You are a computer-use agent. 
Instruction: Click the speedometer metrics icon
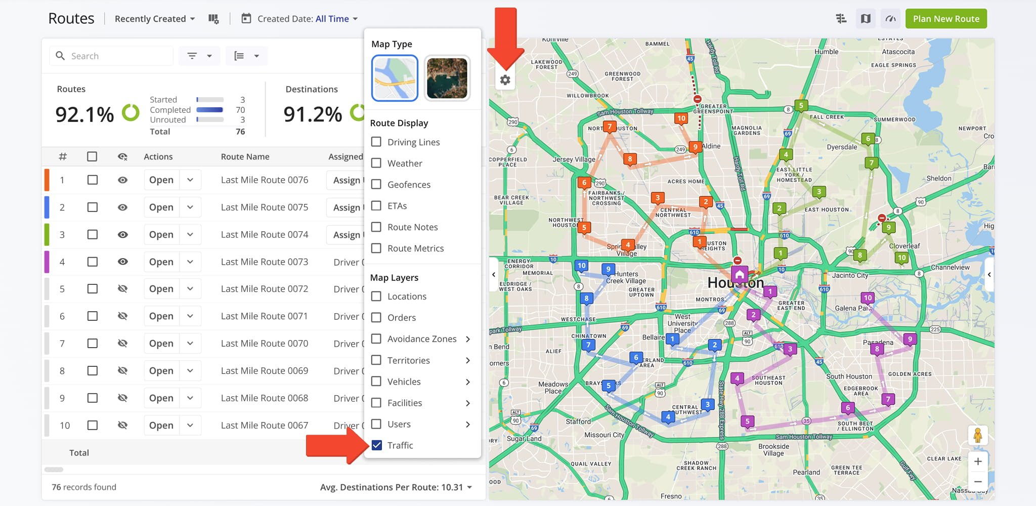(x=890, y=19)
